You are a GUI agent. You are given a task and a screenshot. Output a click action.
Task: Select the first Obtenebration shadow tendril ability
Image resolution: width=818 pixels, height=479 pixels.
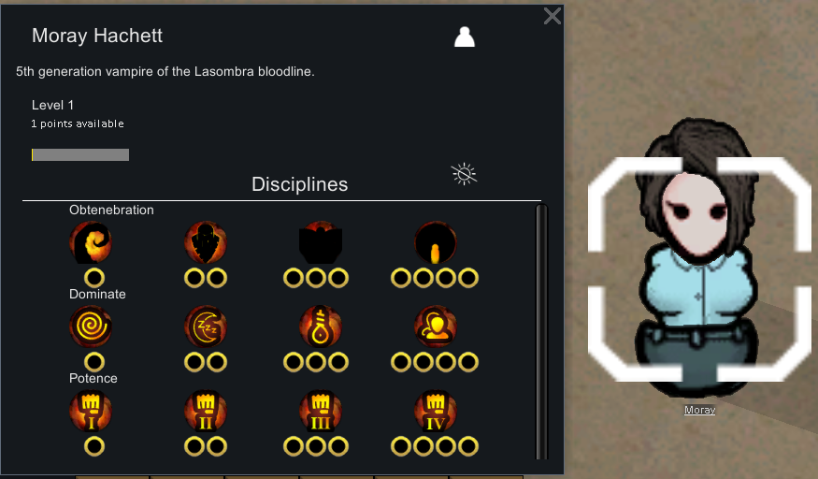(91, 242)
